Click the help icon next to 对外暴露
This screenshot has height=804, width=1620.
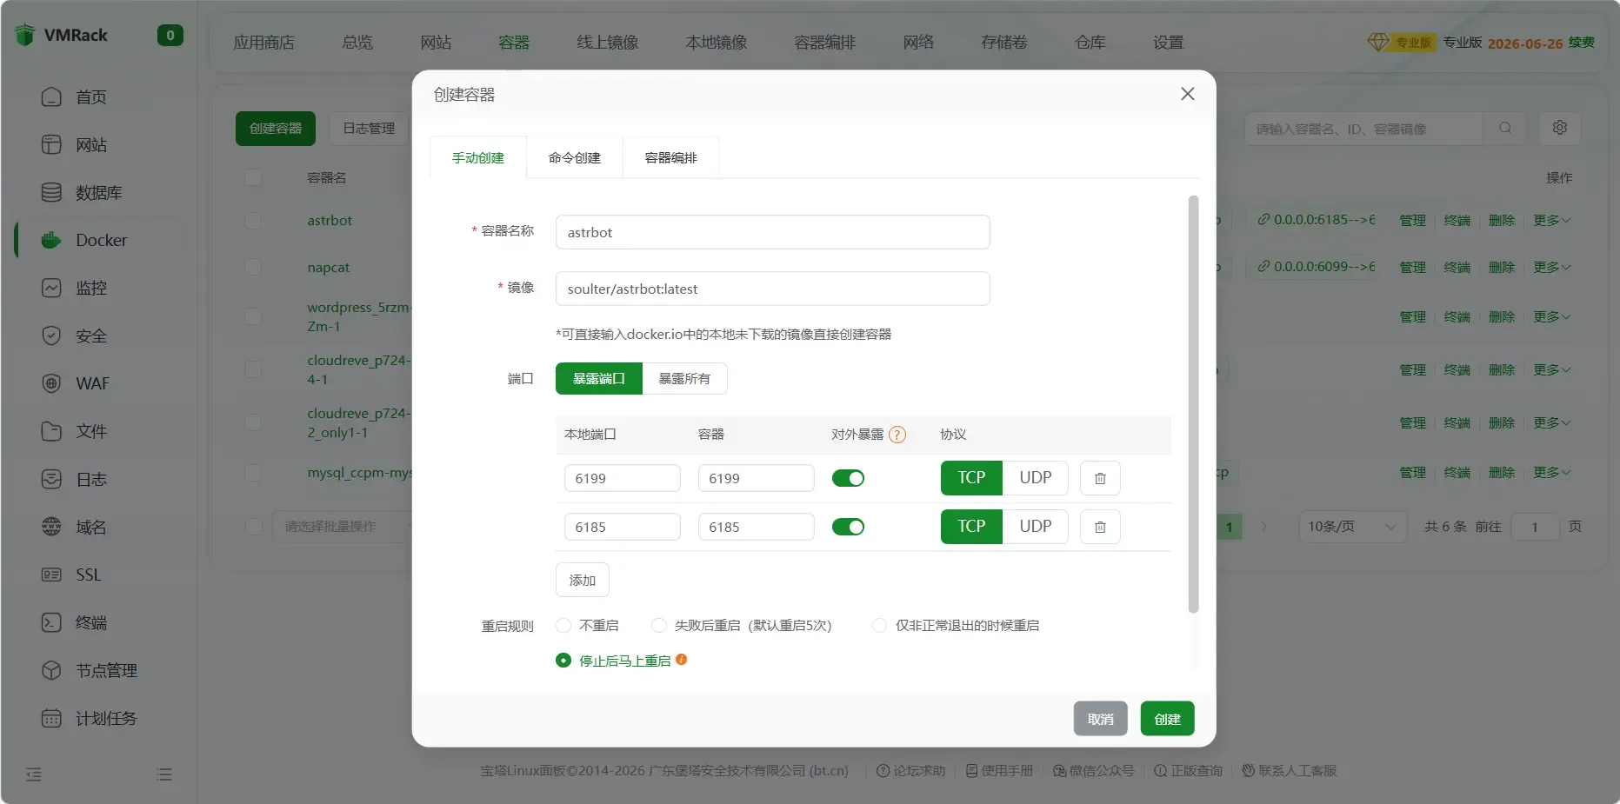point(897,435)
